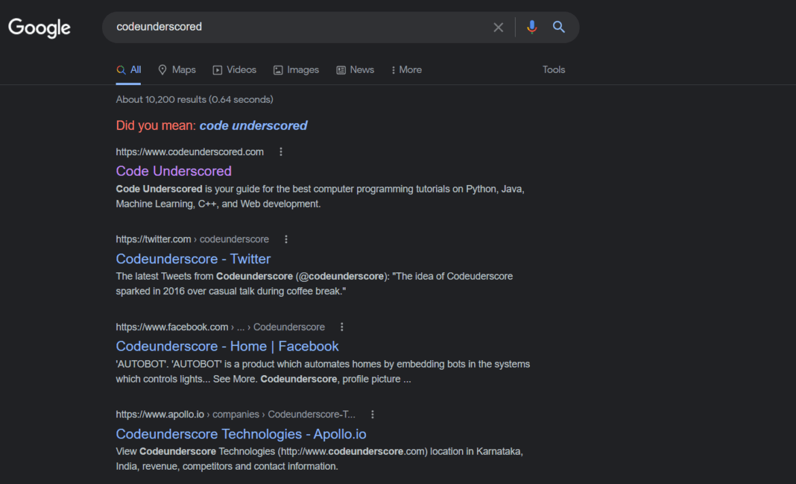Click the AUTOBOT Facebook snippet text
The width and height of the screenshot is (796, 484).
click(x=323, y=372)
